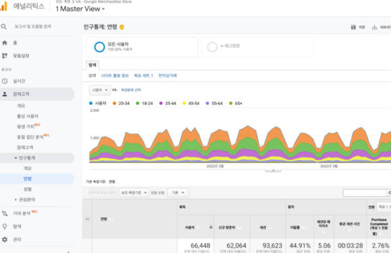Go to Home (홈) house icon
391x253 pixels.
5,43
